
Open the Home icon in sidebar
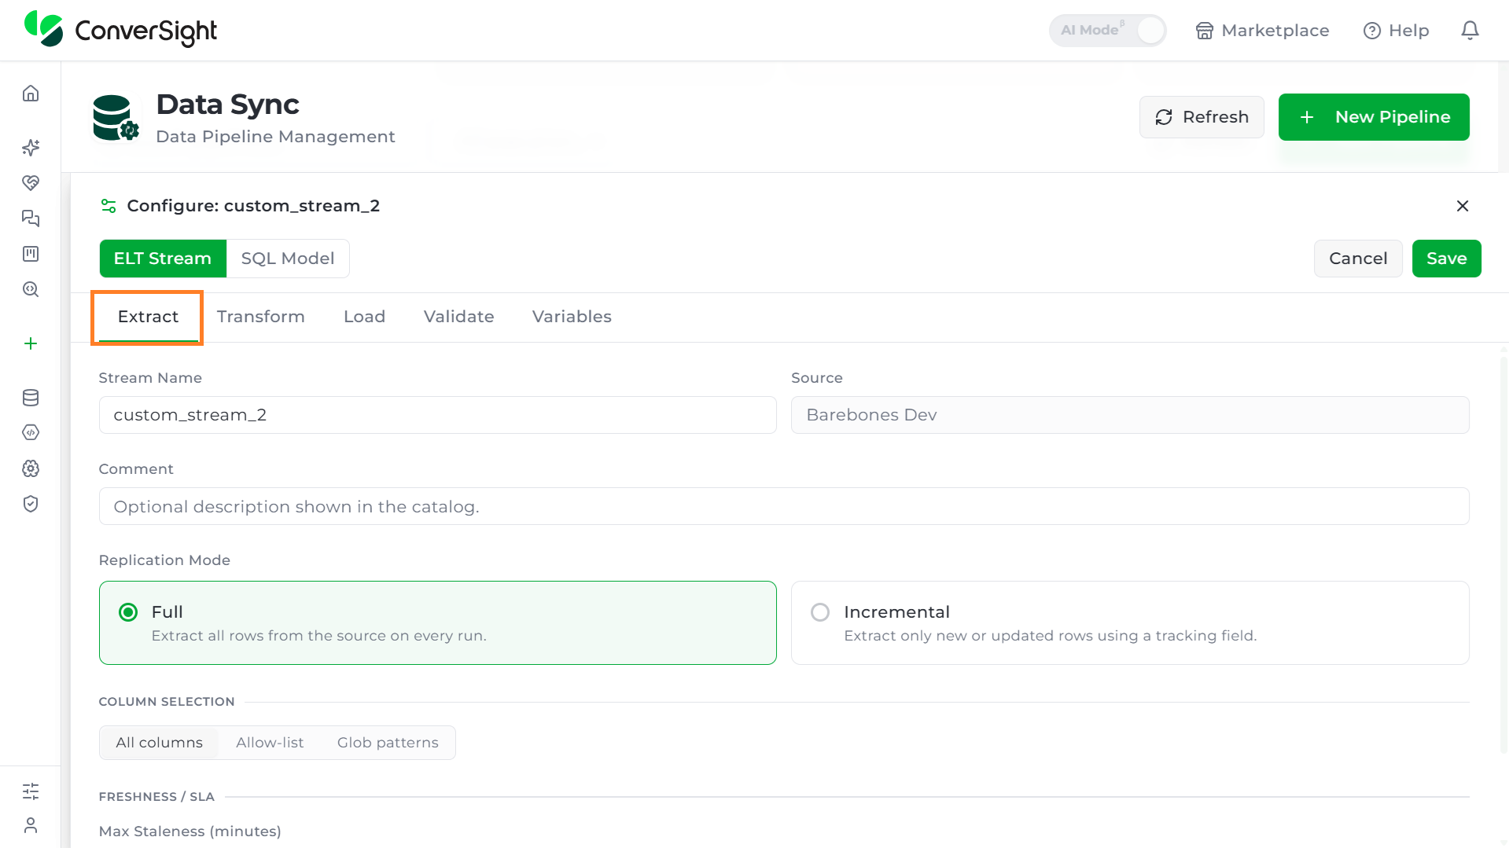pos(31,94)
